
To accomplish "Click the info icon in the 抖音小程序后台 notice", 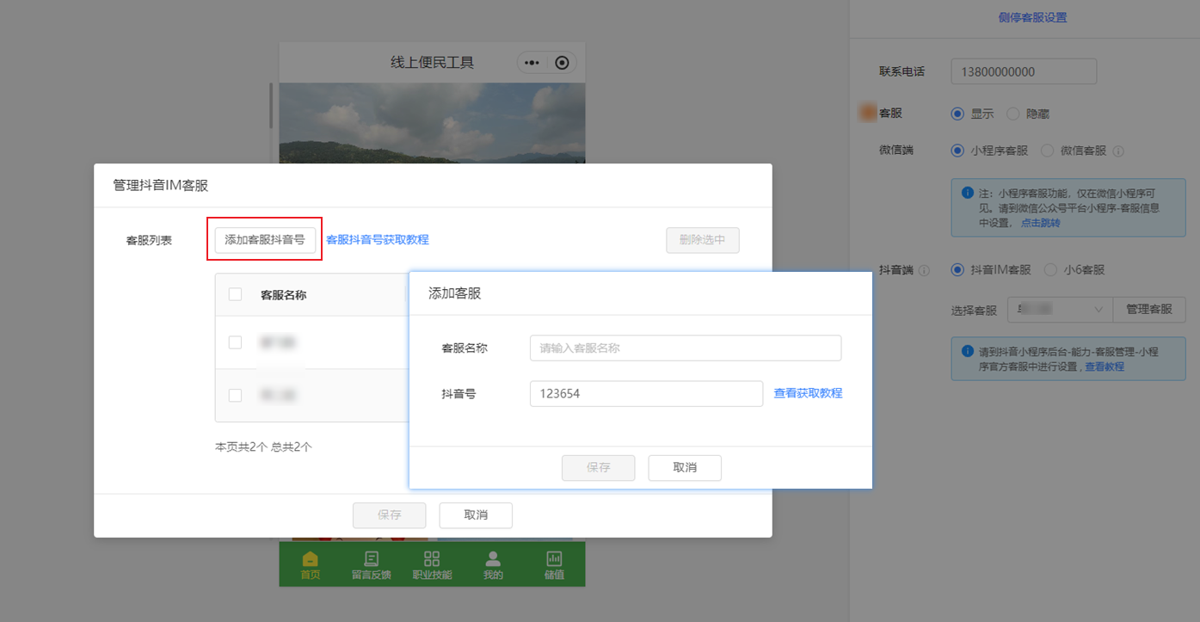I will coord(967,352).
